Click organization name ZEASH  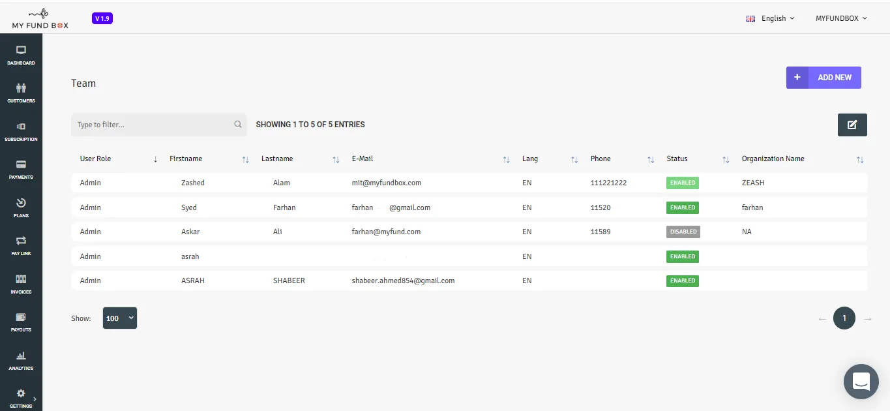point(753,183)
